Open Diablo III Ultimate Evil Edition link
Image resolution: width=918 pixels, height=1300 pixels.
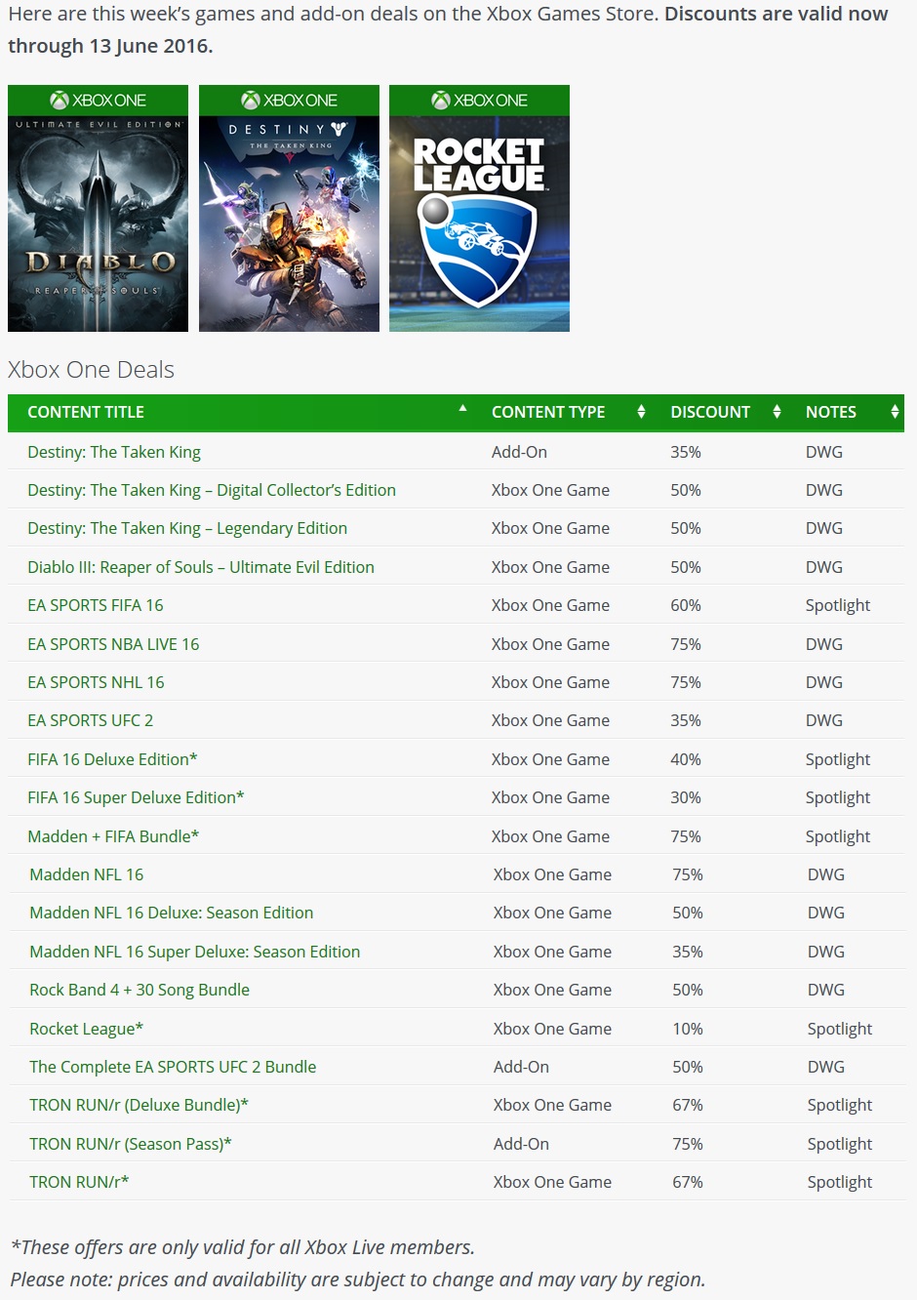[201, 567]
